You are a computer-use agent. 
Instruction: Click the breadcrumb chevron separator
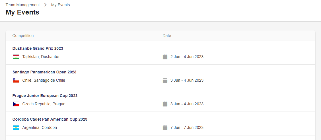pyautogui.click(x=46, y=5)
